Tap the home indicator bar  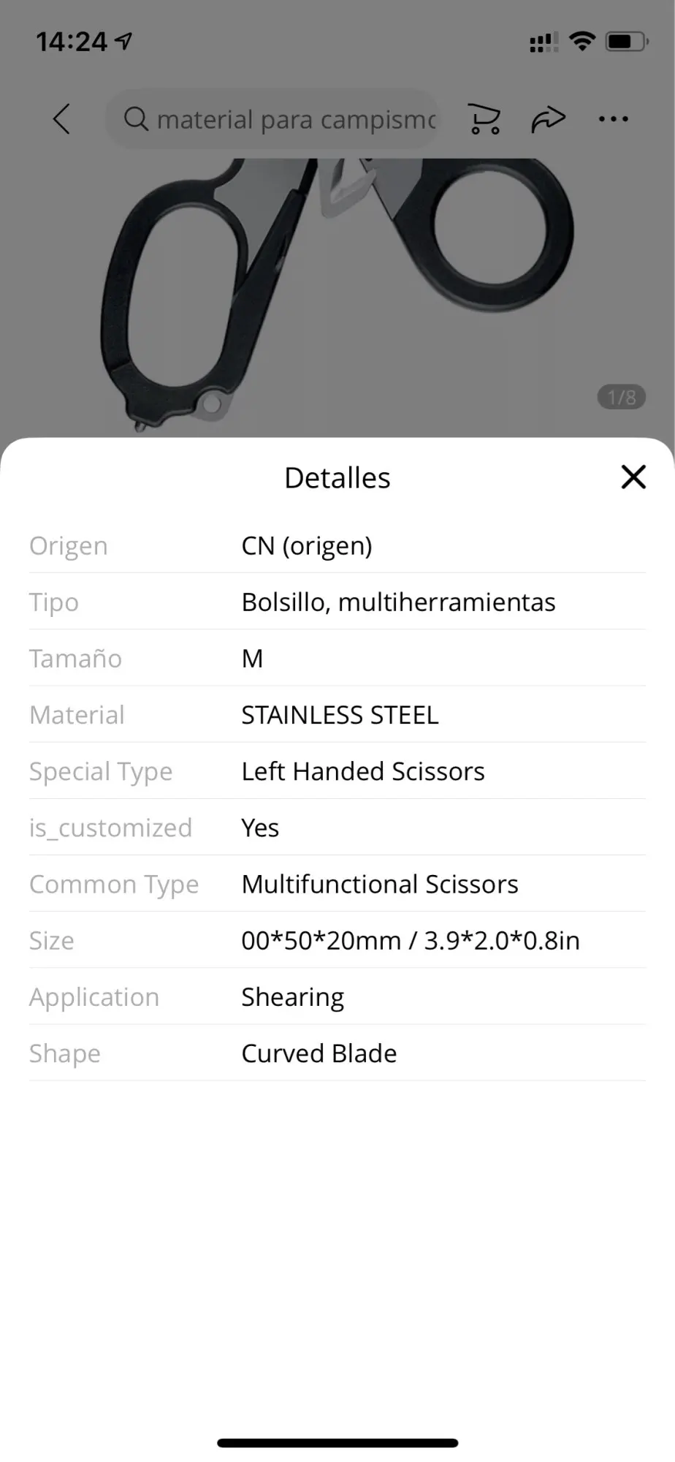click(x=337, y=1443)
